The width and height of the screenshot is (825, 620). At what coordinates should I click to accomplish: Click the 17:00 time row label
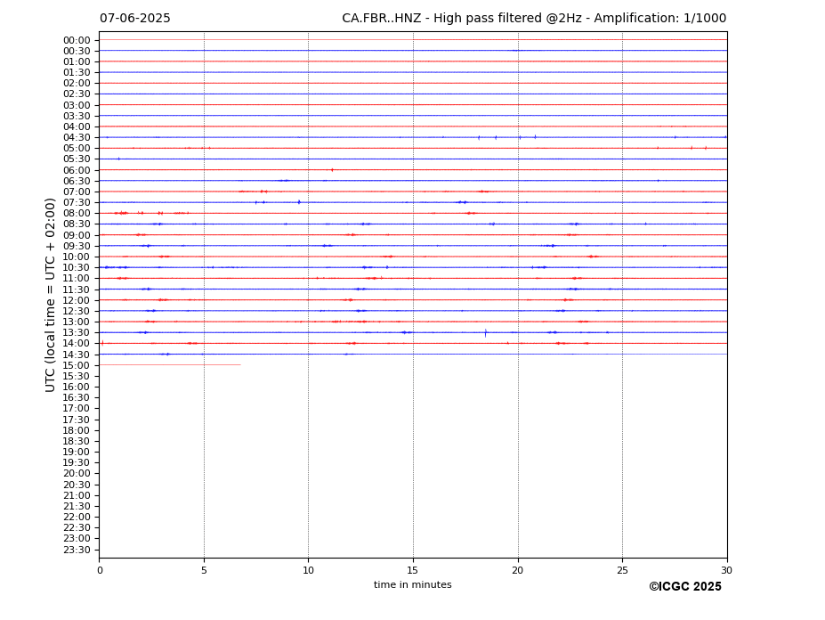[x=77, y=409]
